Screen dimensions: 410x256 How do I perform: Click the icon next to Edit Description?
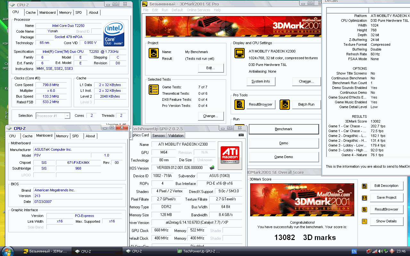(364, 186)
